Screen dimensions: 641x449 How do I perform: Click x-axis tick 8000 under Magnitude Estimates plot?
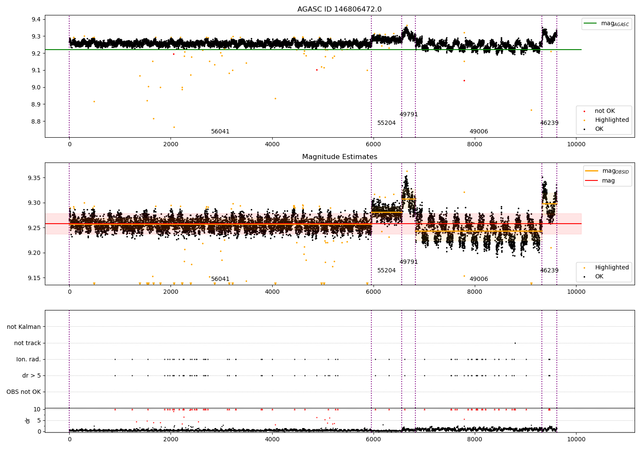coord(475,292)
